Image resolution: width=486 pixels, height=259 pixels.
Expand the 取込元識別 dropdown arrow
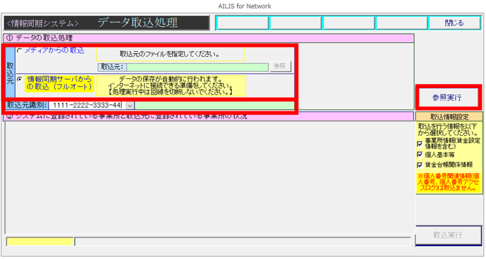[x=130, y=105]
